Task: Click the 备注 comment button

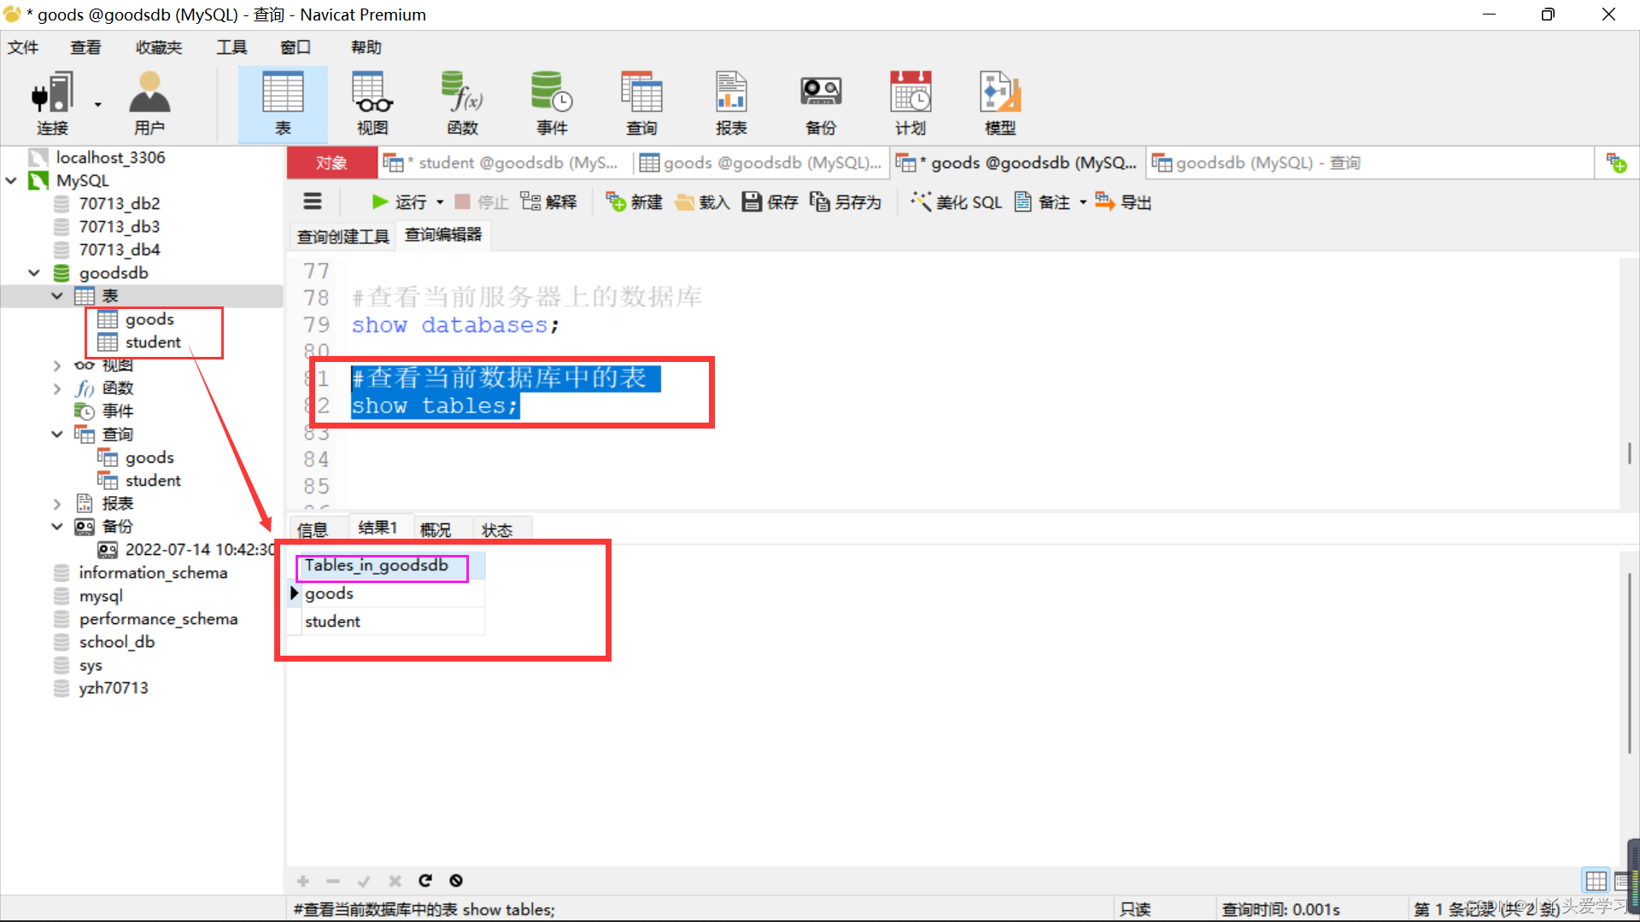Action: (1042, 201)
